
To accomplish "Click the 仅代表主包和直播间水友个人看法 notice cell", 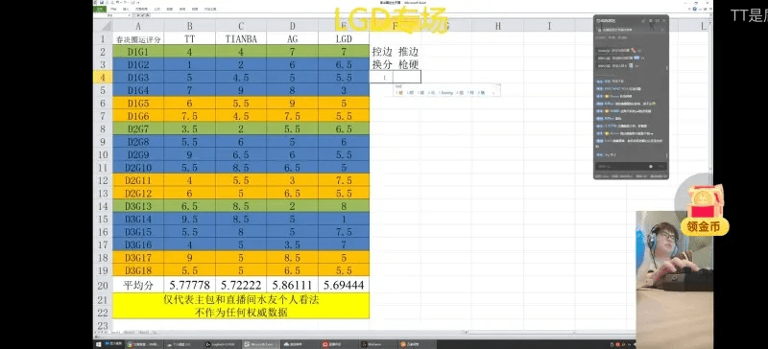I will pyautogui.click(x=241, y=299).
